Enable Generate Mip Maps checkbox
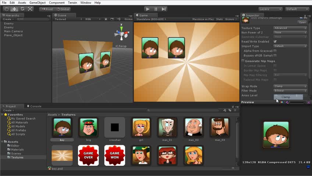Image resolution: width=312 pixels, height=176 pixels. point(243,61)
